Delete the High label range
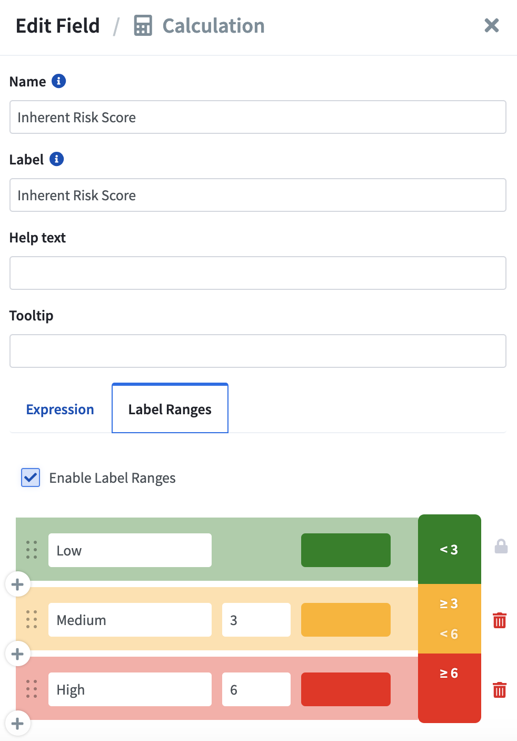The height and width of the screenshot is (741, 517). [500, 690]
